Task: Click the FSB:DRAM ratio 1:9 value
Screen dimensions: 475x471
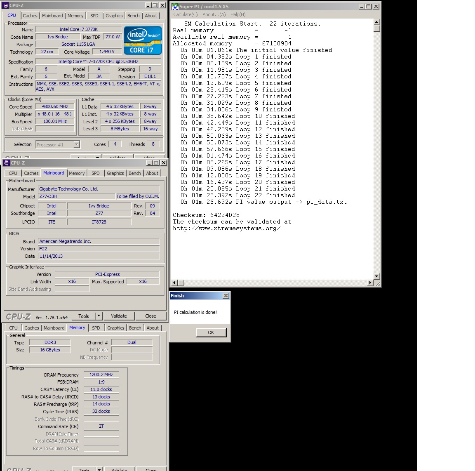Action: [101, 382]
